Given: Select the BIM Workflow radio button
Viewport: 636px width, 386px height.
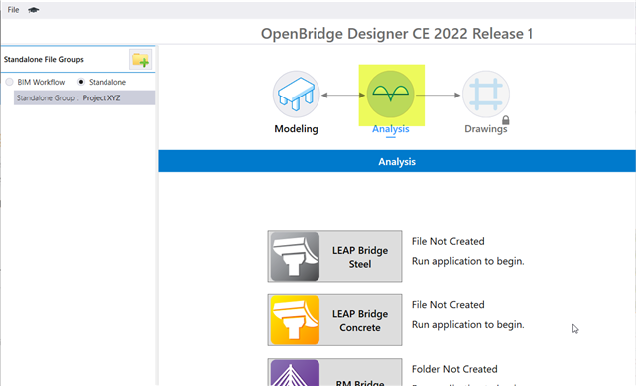Looking at the screenshot, I should (x=9, y=82).
